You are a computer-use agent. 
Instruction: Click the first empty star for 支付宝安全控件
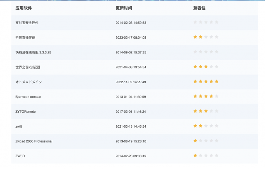pos(195,22)
